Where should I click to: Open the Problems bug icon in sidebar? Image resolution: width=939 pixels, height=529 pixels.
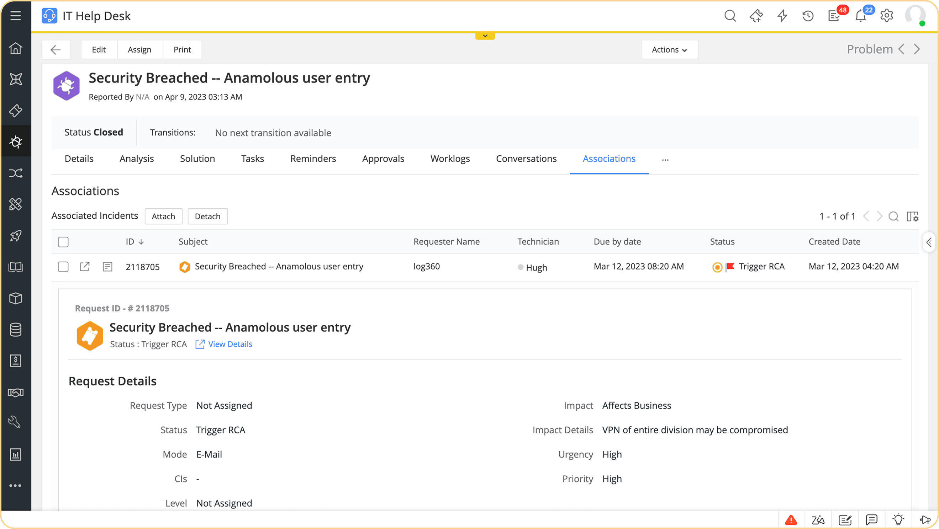point(16,142)
